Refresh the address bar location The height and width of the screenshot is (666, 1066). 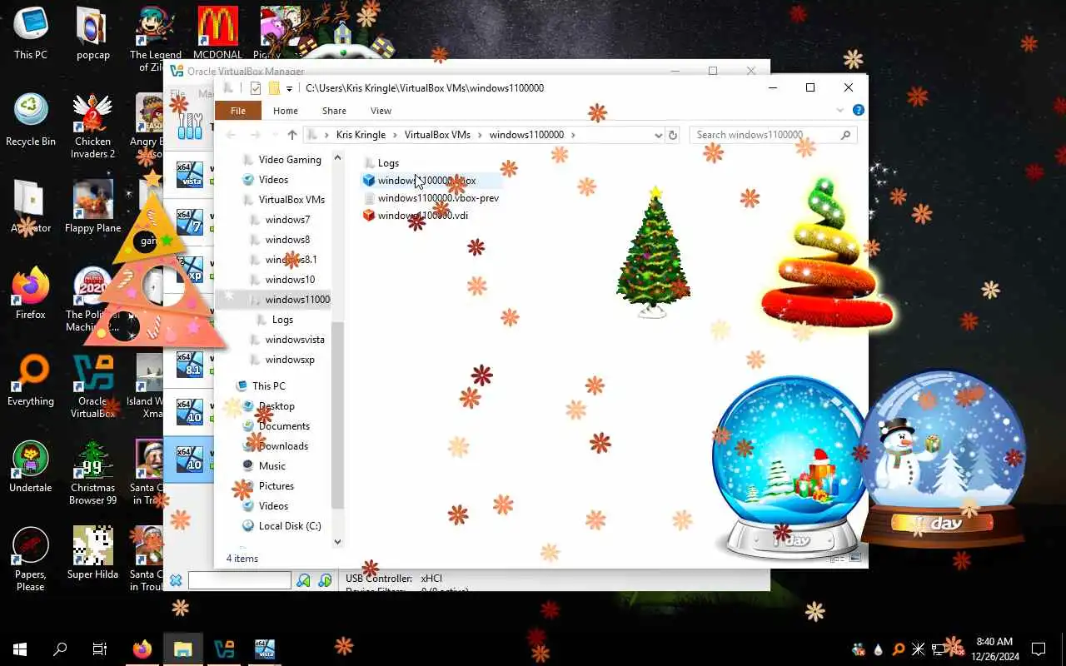tap(673, 135)
